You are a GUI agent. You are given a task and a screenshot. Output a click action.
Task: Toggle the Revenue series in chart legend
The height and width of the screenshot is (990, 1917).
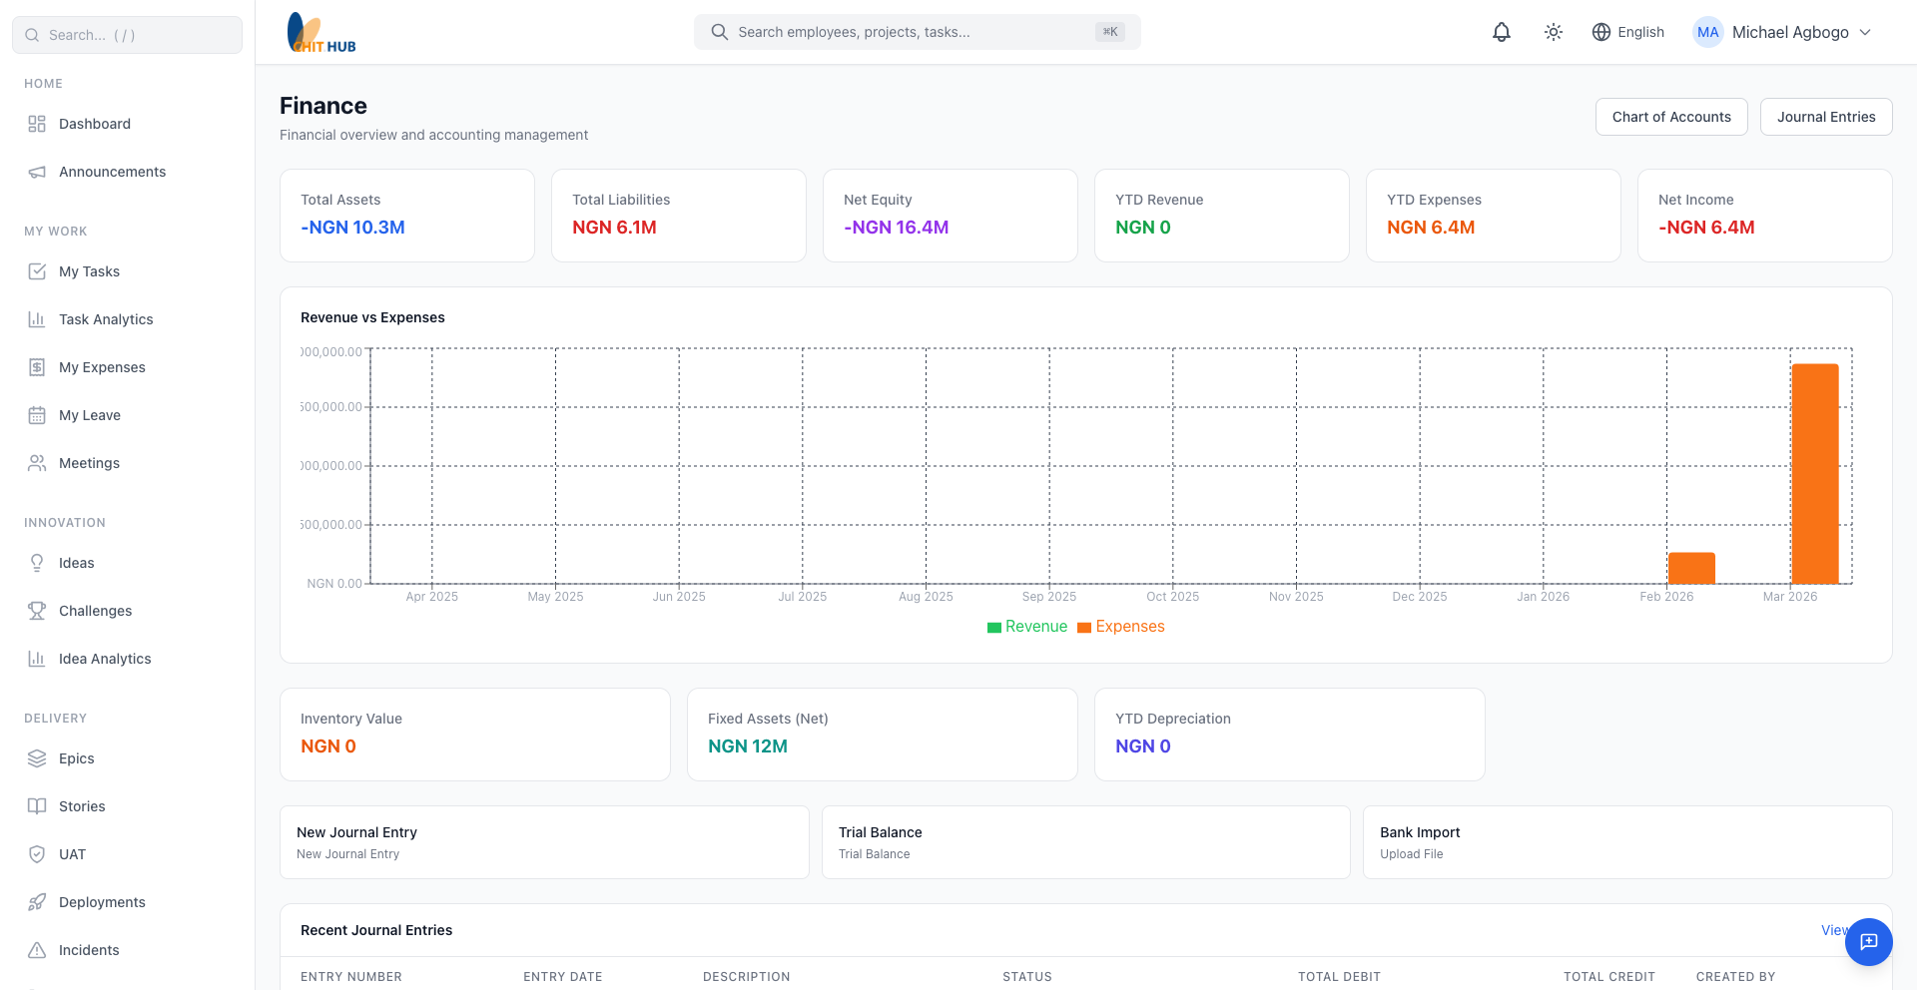[x=1026, y=626]
